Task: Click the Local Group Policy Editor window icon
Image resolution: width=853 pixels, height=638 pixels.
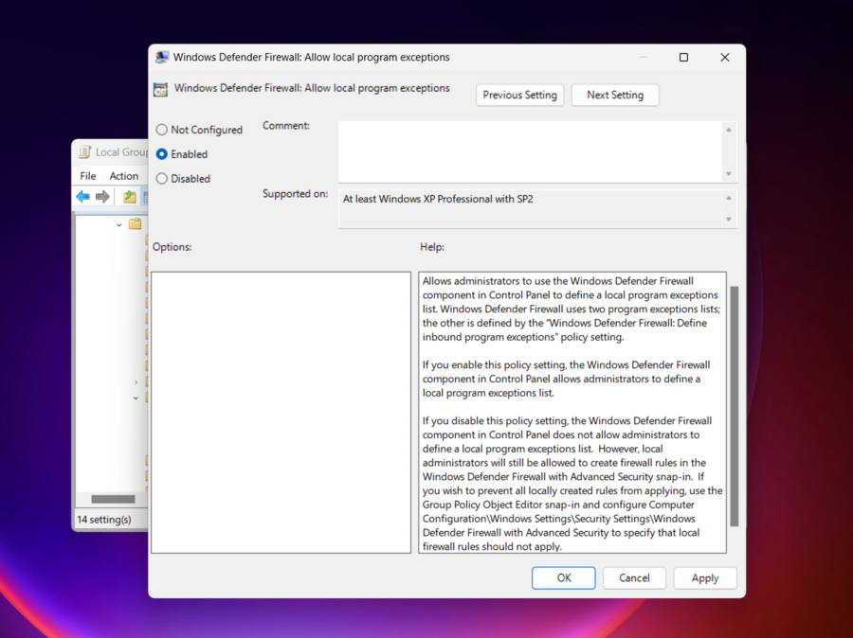Action: [x=84, y=152]
